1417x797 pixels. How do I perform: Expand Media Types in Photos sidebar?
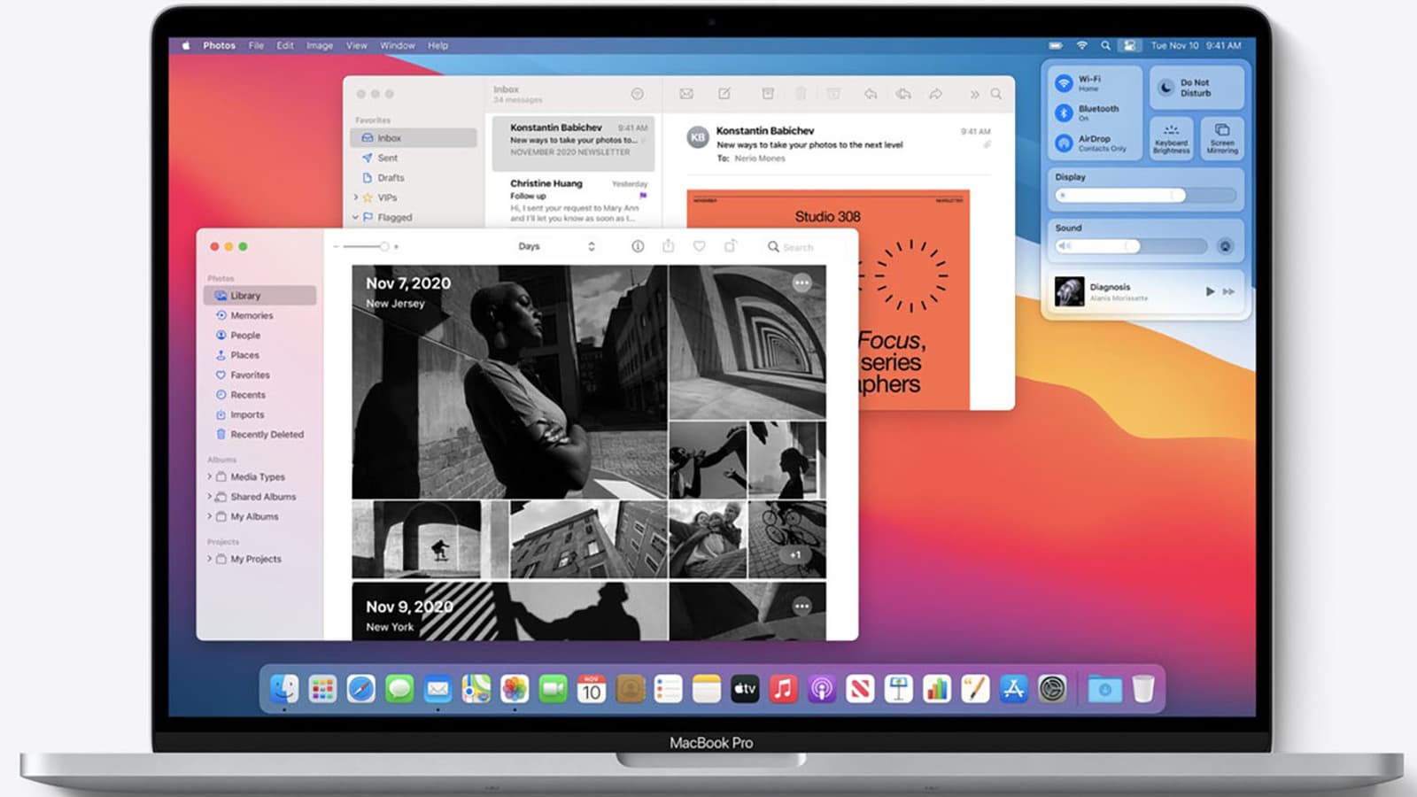pyautogui.click(x=210, y=476)
